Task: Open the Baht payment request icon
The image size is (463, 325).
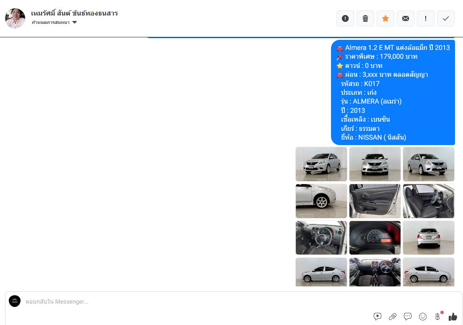Action: pos(438,317)
